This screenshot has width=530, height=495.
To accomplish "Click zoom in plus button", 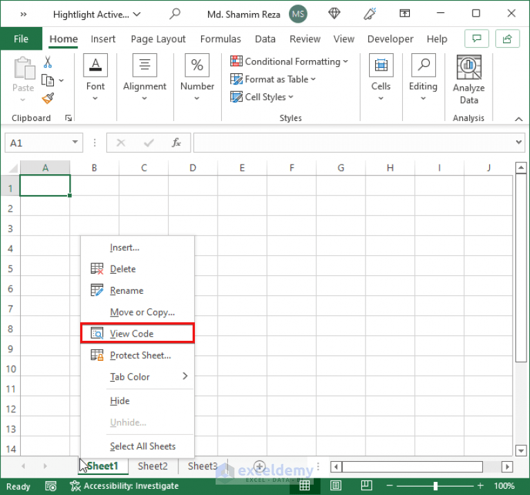I will point(480,486).
